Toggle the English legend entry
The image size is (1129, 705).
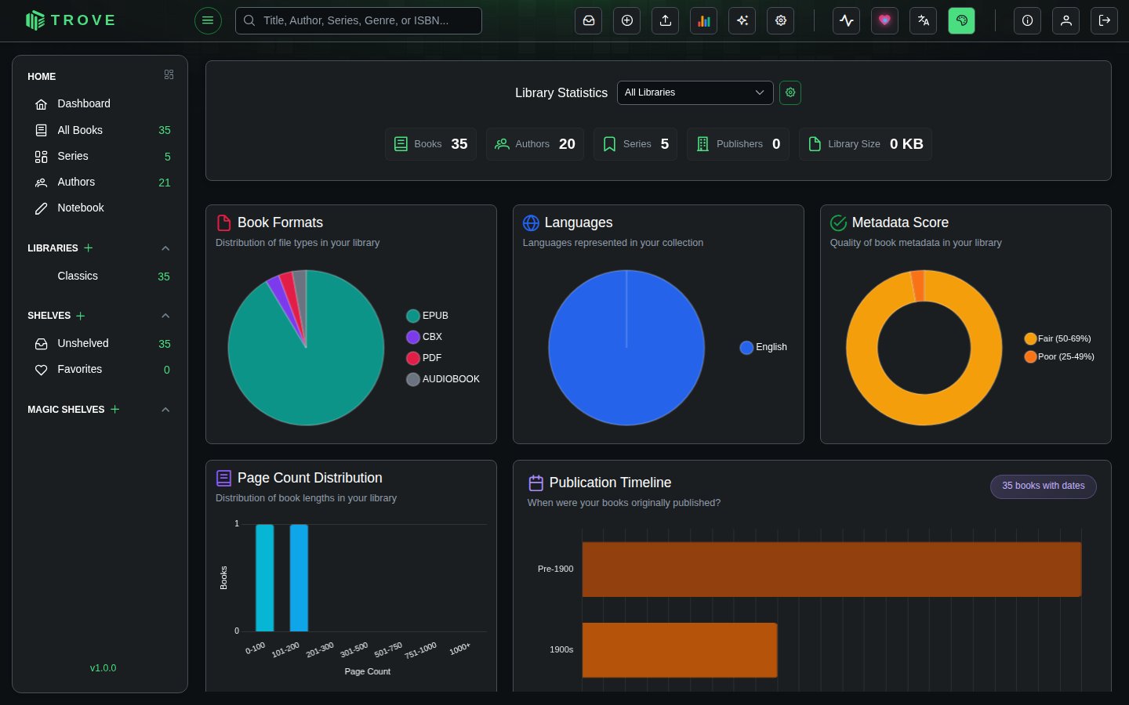point(764,347)
